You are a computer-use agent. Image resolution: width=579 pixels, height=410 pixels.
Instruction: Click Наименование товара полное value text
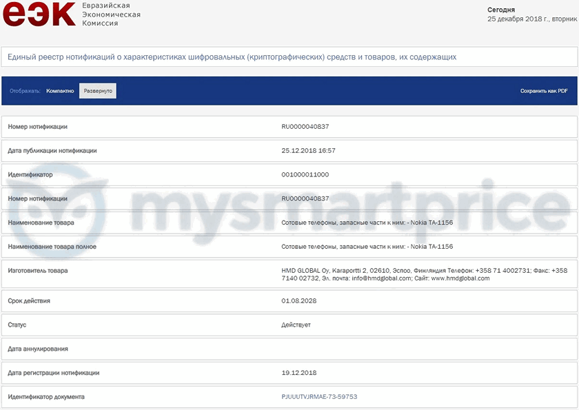pos(367,247)
